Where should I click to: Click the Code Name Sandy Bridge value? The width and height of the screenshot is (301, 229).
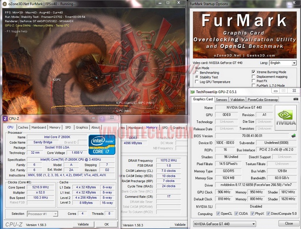(43, 142)
